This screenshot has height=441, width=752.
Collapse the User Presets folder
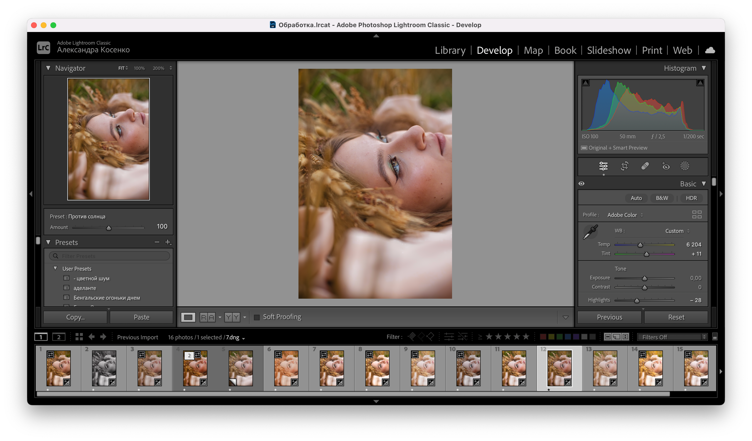(x=55, y=268)
